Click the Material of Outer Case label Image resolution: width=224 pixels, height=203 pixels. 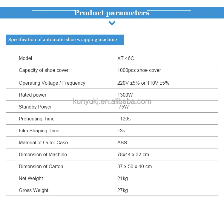tap(43, 142)
